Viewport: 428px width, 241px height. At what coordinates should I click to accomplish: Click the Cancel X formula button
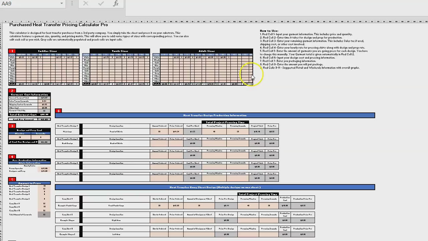[x=86, y=4]
